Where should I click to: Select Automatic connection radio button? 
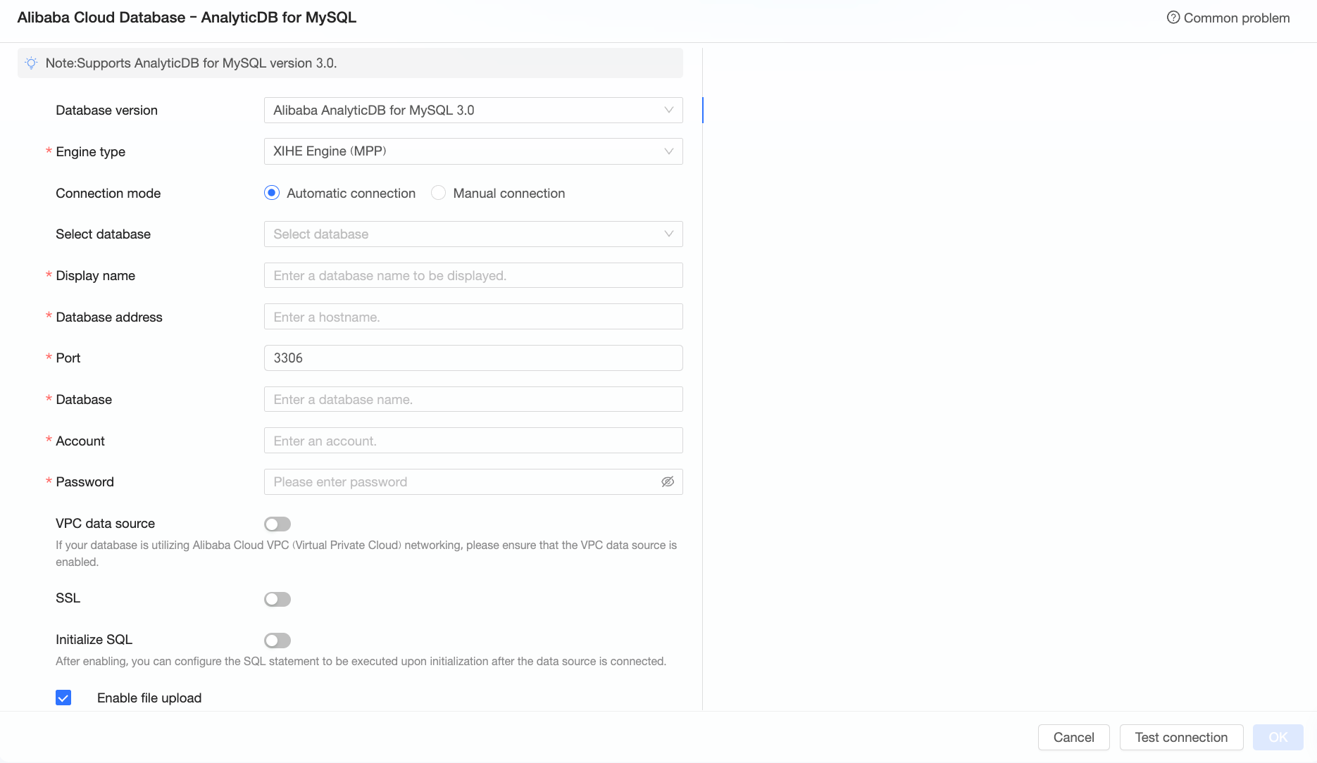pos(272,193)
